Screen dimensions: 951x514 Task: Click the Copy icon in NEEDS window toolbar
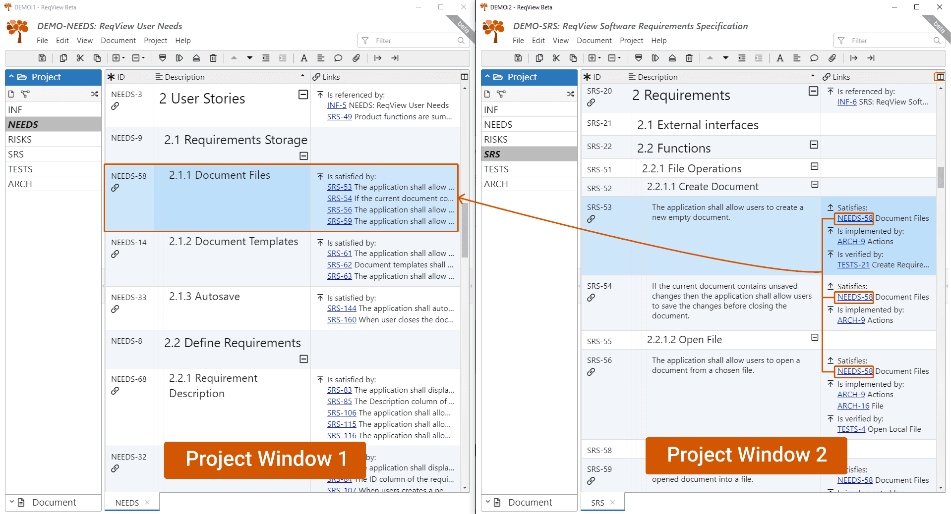pos(63,58)
